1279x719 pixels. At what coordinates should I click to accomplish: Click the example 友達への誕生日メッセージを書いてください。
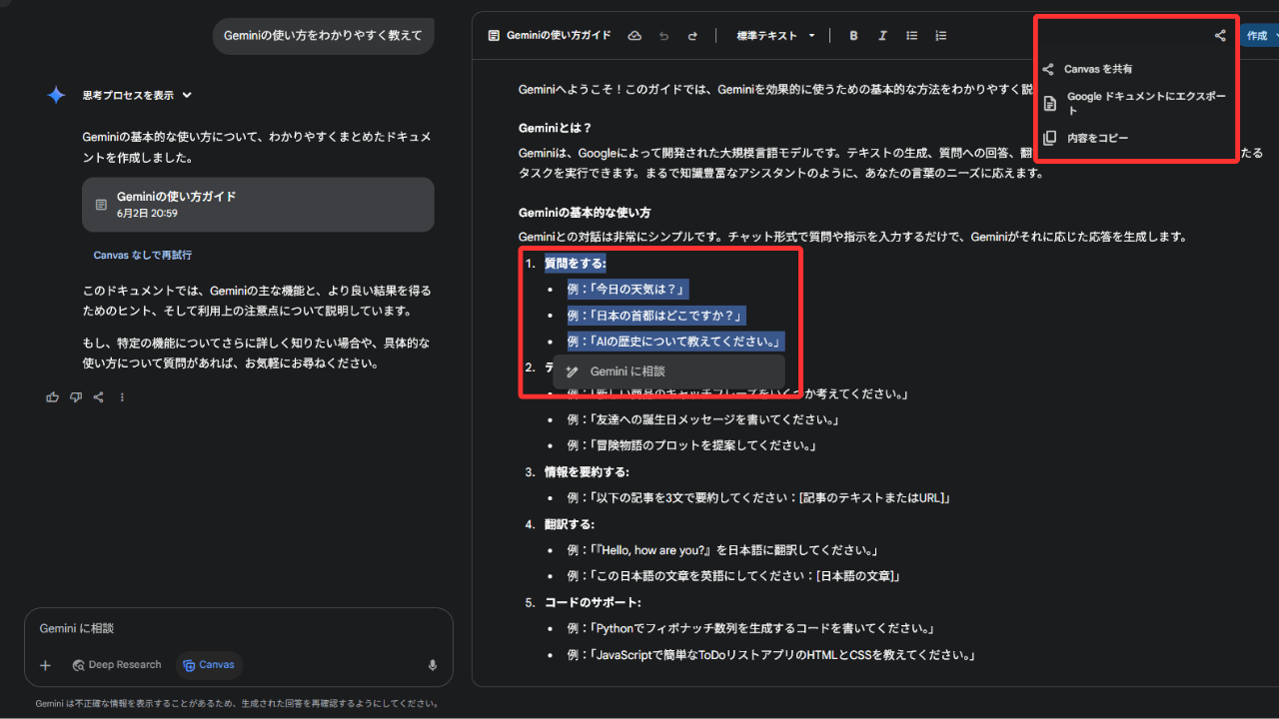pyautogui.click(x=703, y=419)
